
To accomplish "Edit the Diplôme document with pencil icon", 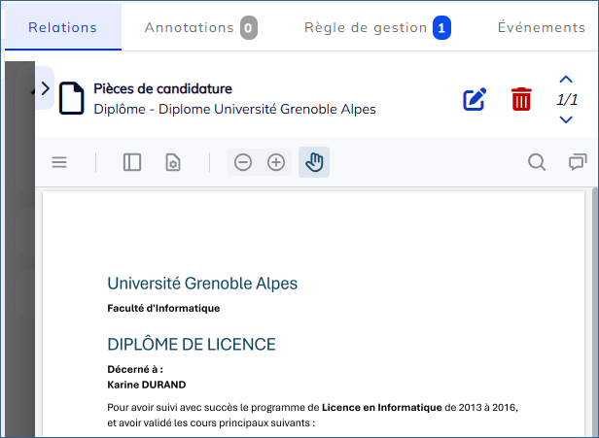I will pos(475,99).
